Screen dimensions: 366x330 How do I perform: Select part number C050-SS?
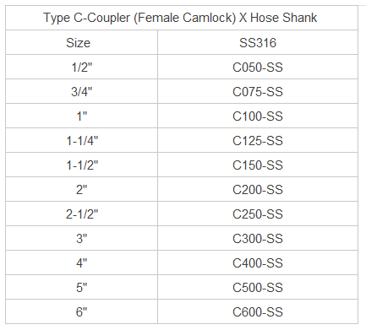(258, 68)
